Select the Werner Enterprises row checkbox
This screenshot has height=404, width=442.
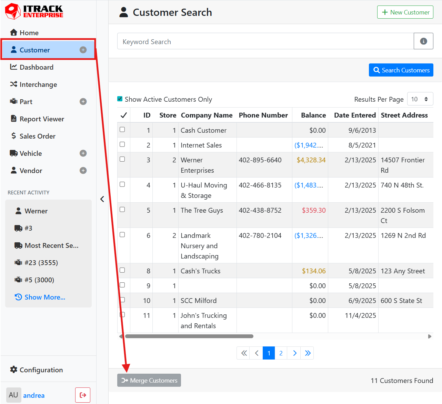[122, 159]
